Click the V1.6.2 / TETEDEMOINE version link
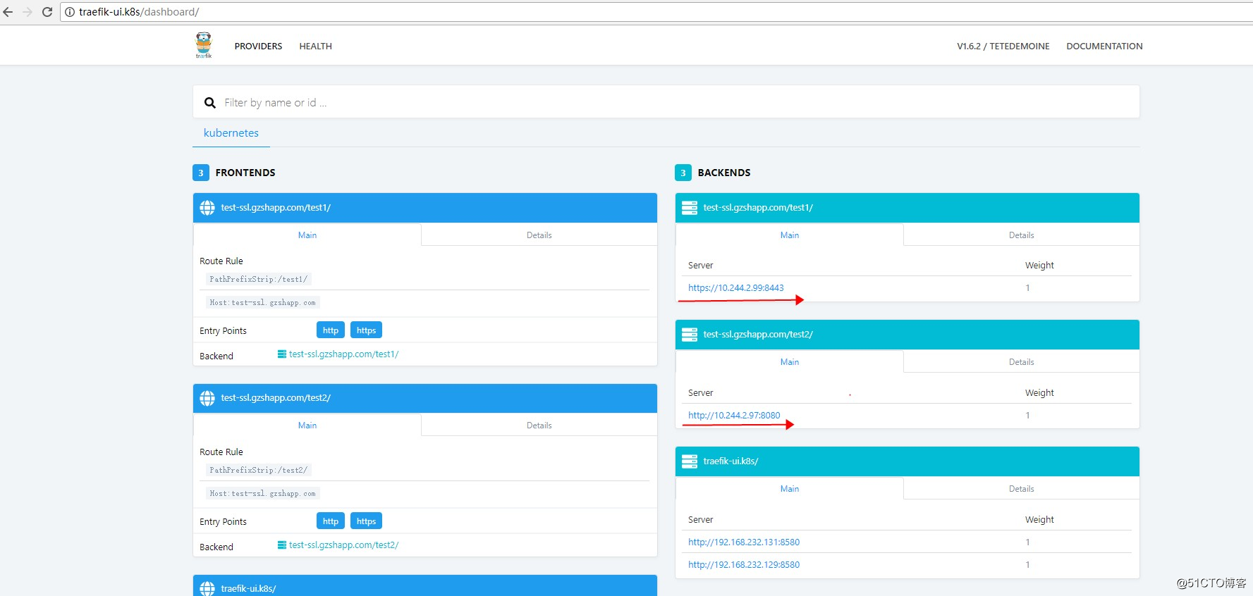The image size is (1253, 596). 1003,46
